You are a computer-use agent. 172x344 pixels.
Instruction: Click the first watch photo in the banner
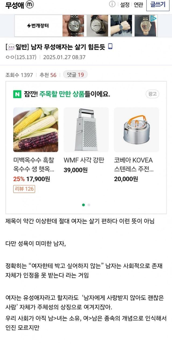point(73,26)
